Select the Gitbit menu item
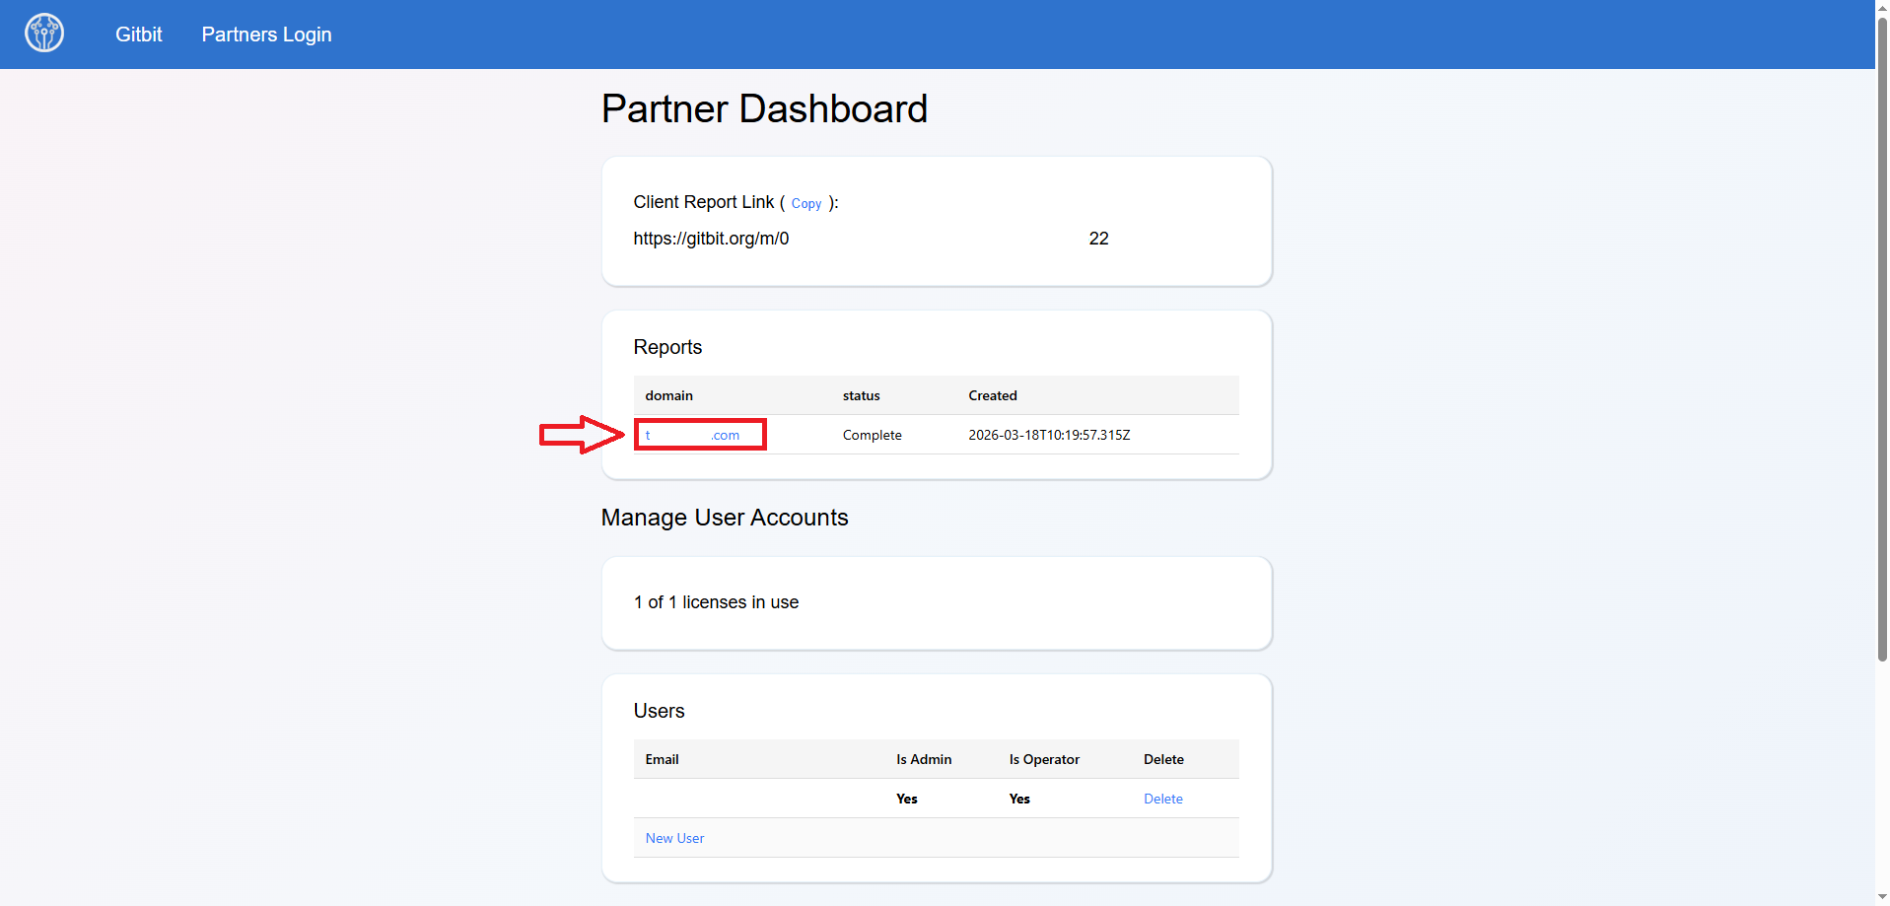1890x906 pixels. coord(137,34)
